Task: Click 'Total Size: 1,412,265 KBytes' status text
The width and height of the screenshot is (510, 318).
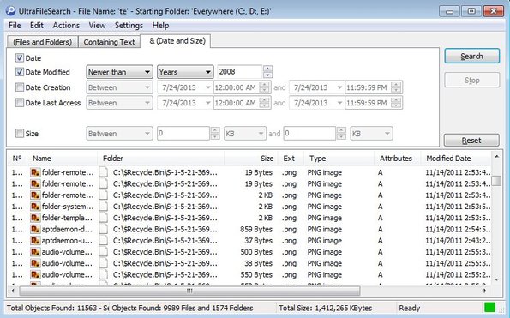Action: [x=325, y=308]
